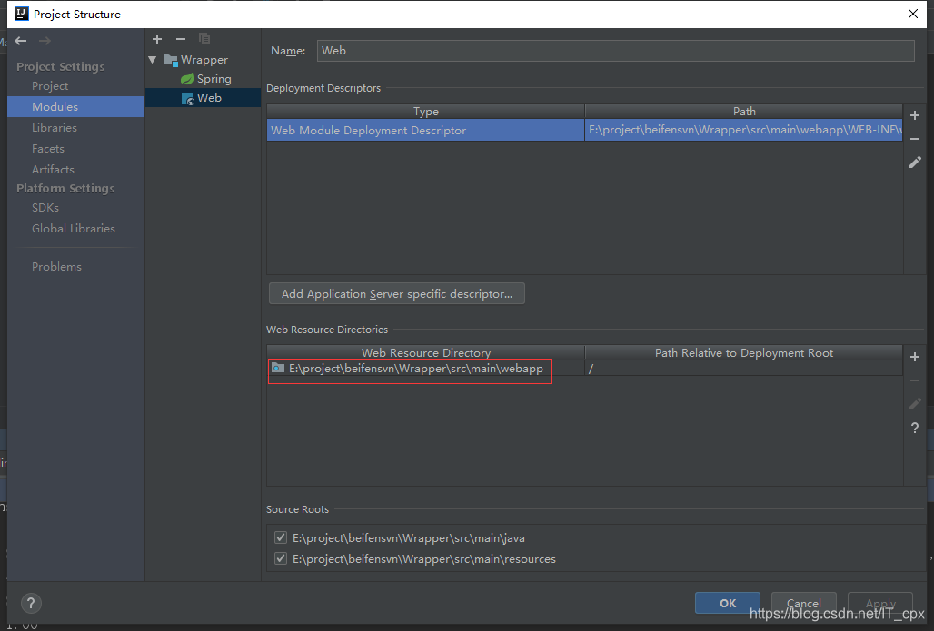The image size is (934, 631).
Task: Open dialog help in bottom-left corner
Action: coord(31,603)
